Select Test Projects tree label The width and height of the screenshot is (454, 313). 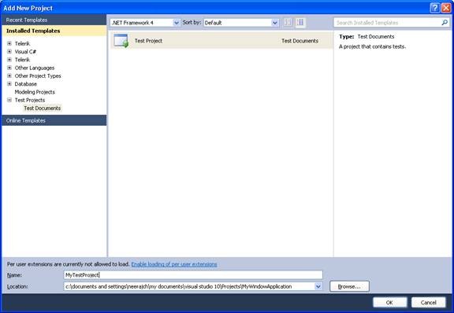pyautogui.click(x=30, y=100)
